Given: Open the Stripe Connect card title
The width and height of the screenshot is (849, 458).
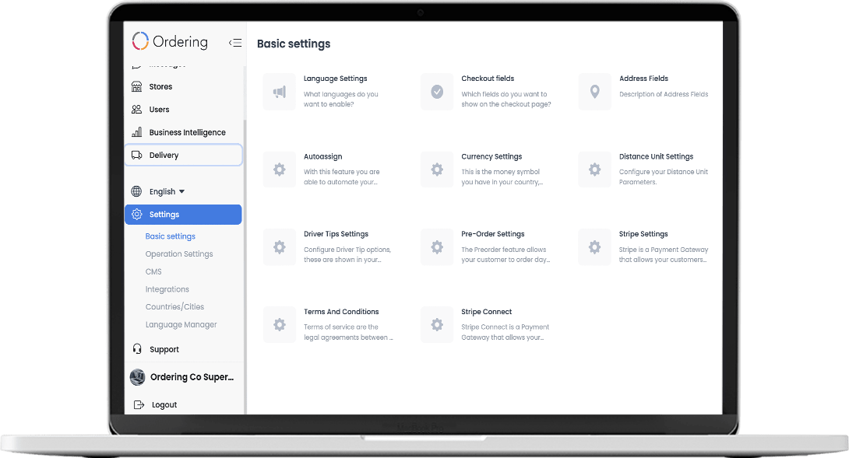Looking at the screenshot, I should point(486,312).
